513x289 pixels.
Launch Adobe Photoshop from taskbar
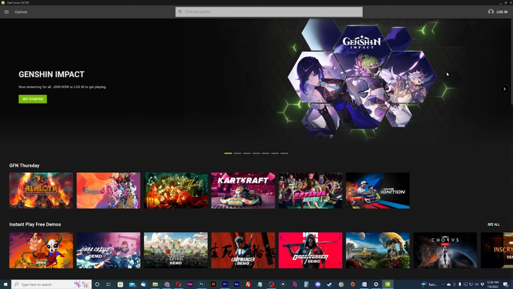(x=202, y=284)
